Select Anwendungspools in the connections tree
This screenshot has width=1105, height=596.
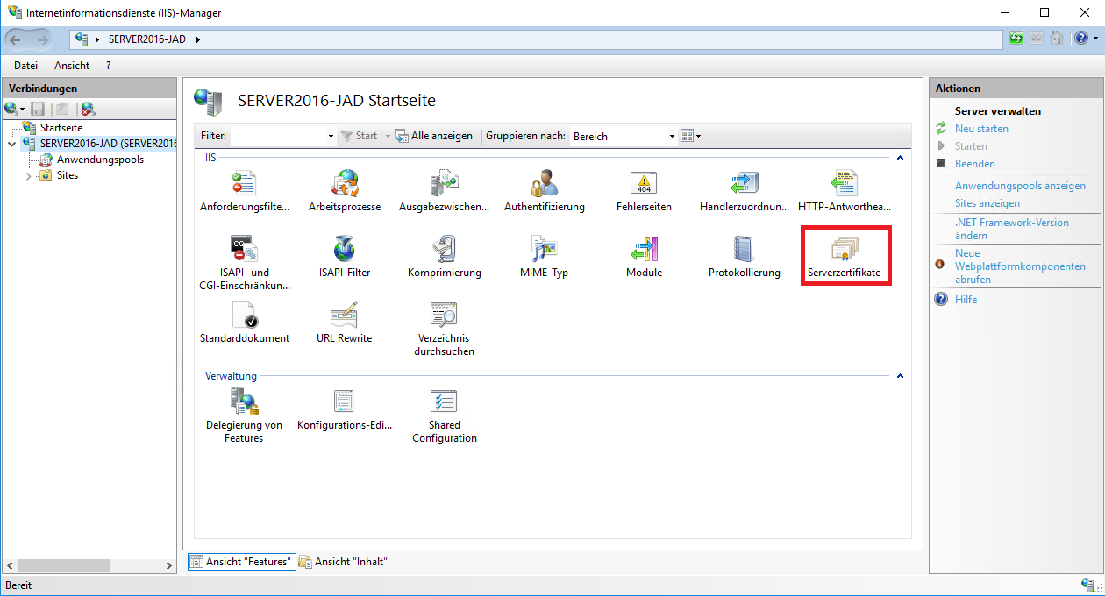100,160
